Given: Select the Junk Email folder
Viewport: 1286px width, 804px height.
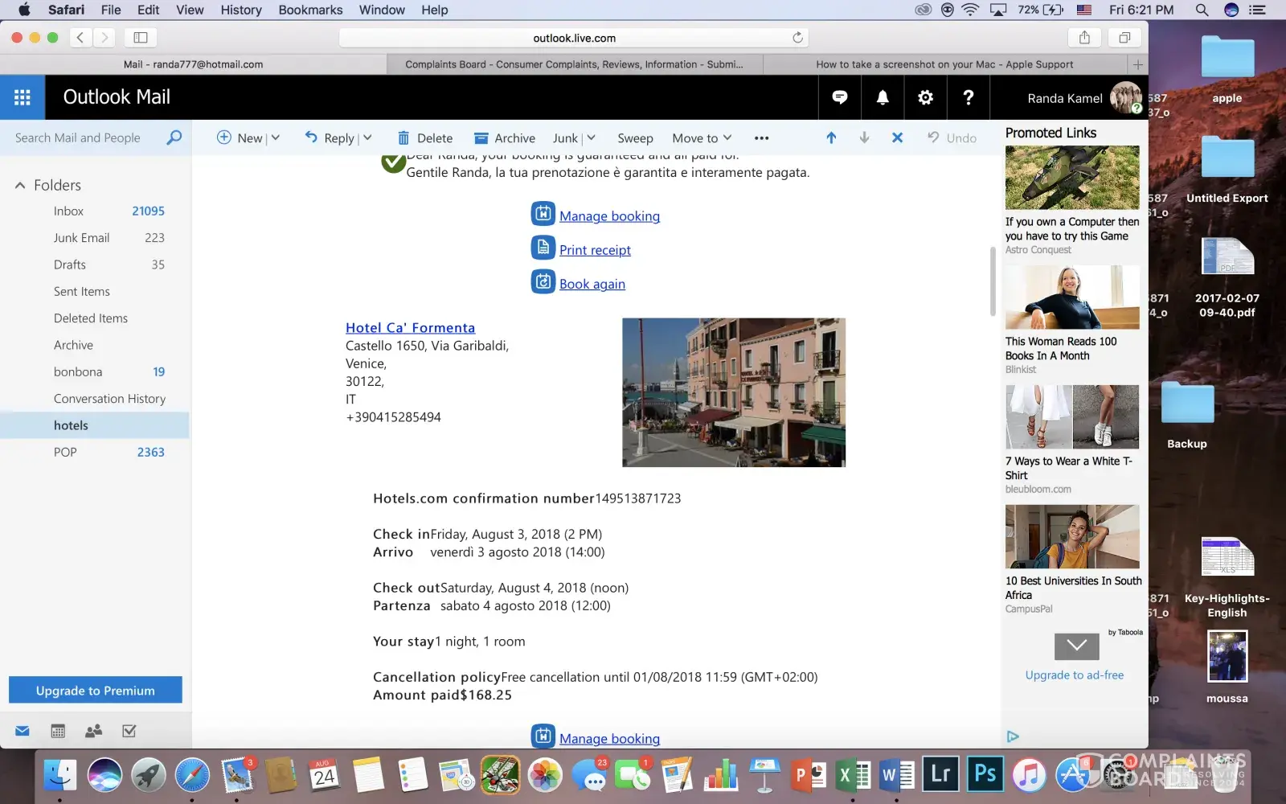Looking at the screenshot, I should coord(81,238).
